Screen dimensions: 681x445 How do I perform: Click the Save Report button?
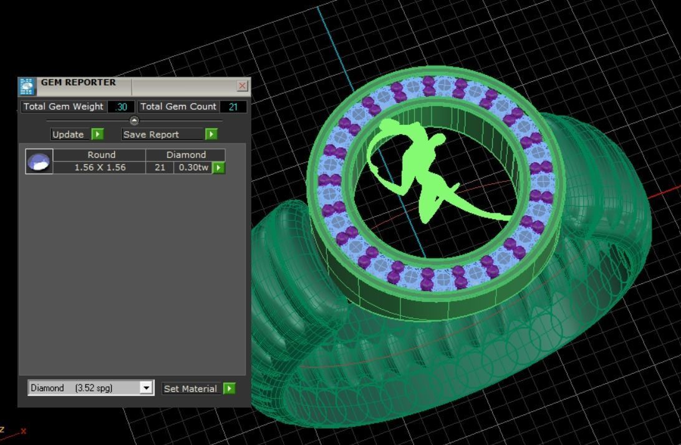pos(163,134)
